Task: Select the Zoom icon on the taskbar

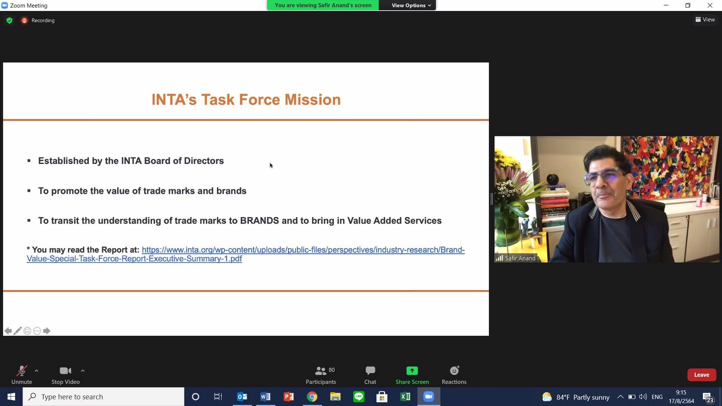Action: pos(429,396)
